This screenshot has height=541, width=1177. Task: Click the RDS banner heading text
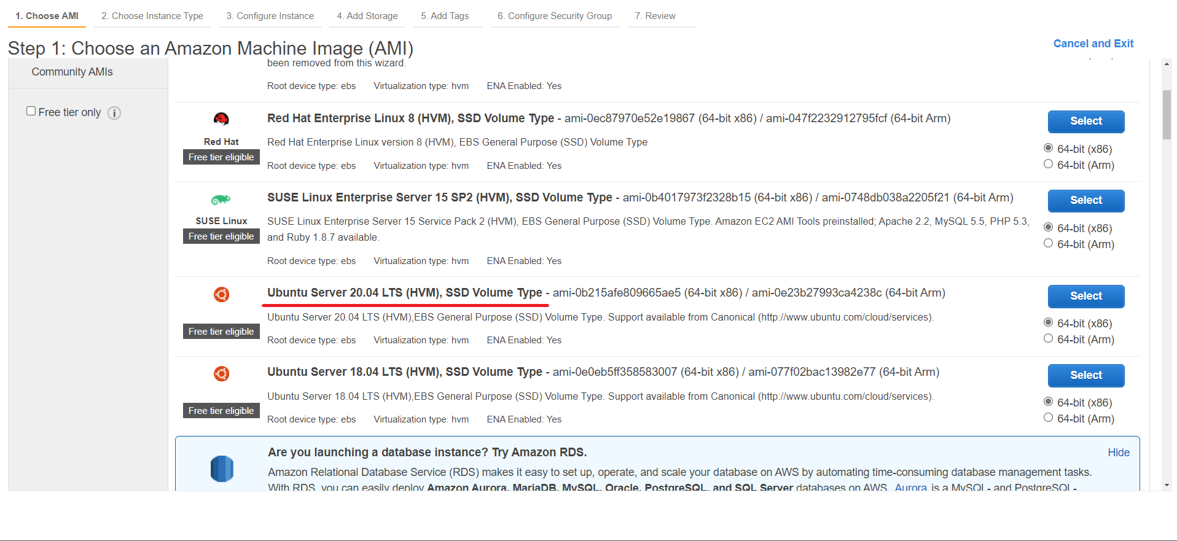coord(428,453)
